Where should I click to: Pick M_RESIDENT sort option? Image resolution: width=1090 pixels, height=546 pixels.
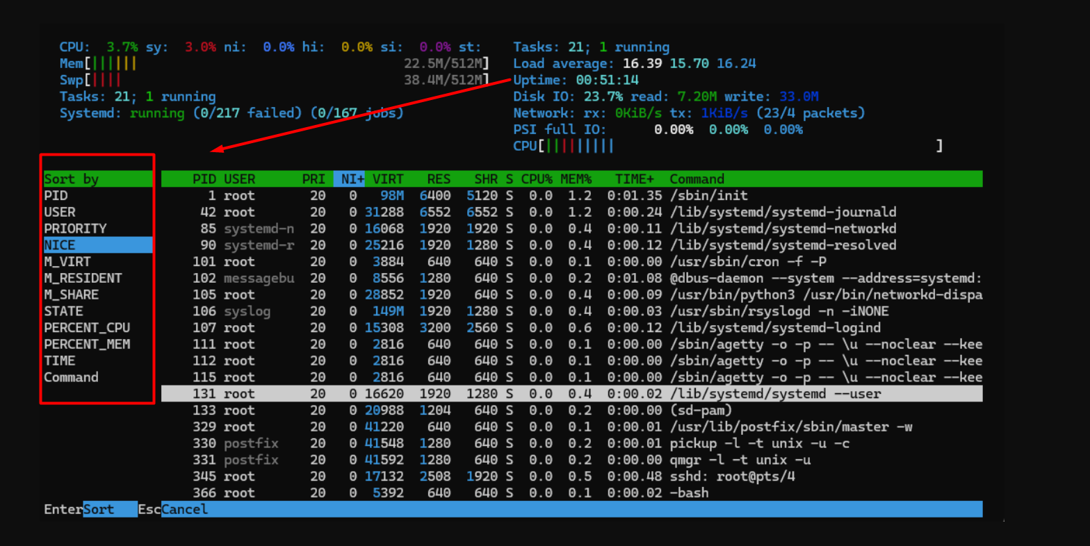tap(83, 279)
